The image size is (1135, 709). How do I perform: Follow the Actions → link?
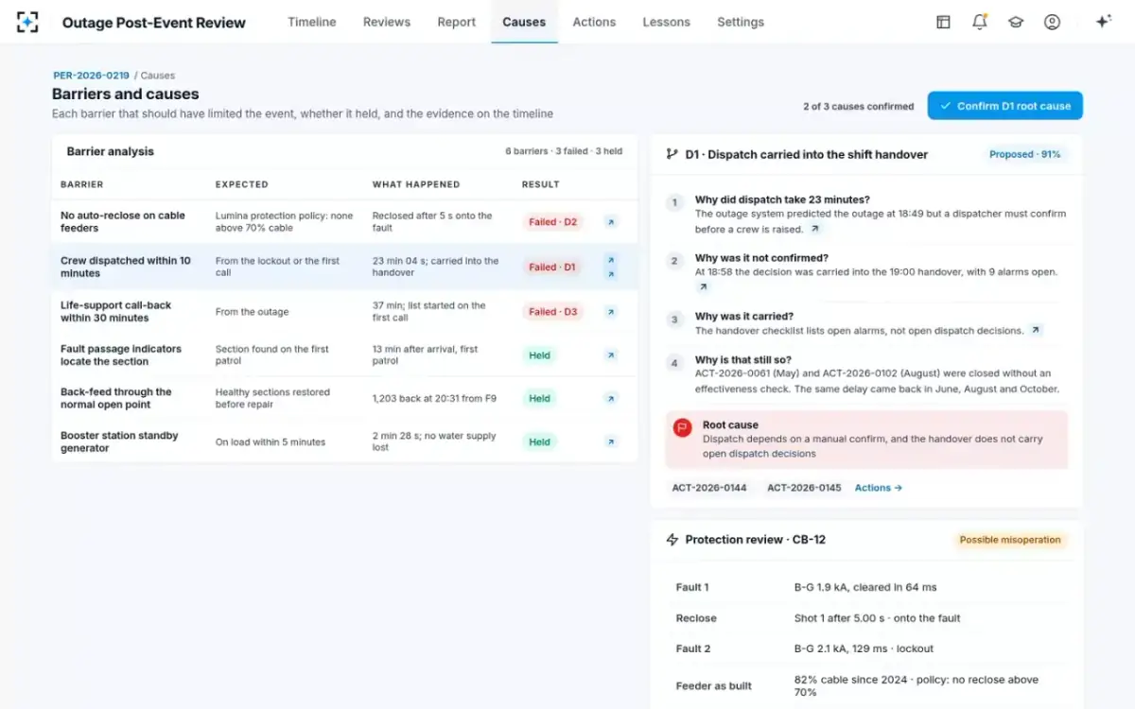coord(879,488)
